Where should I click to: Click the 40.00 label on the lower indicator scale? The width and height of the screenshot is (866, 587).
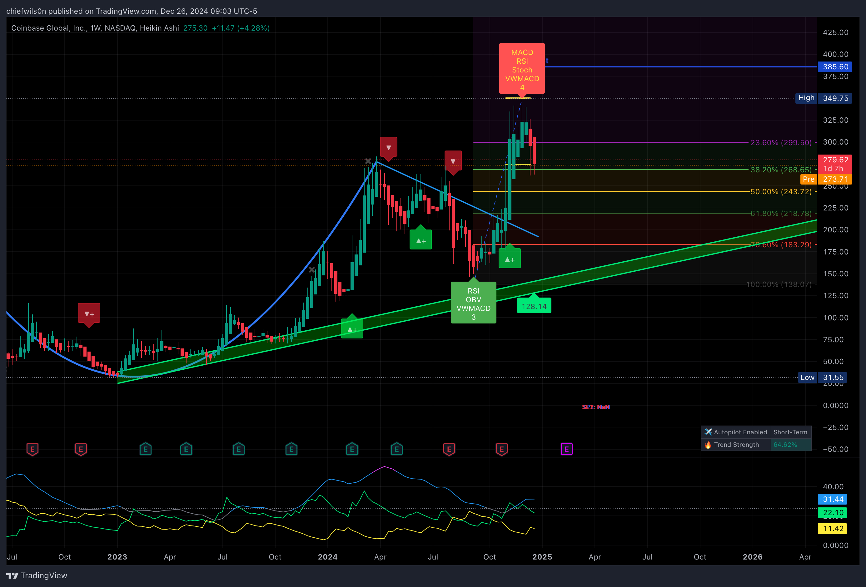(833, 486)
